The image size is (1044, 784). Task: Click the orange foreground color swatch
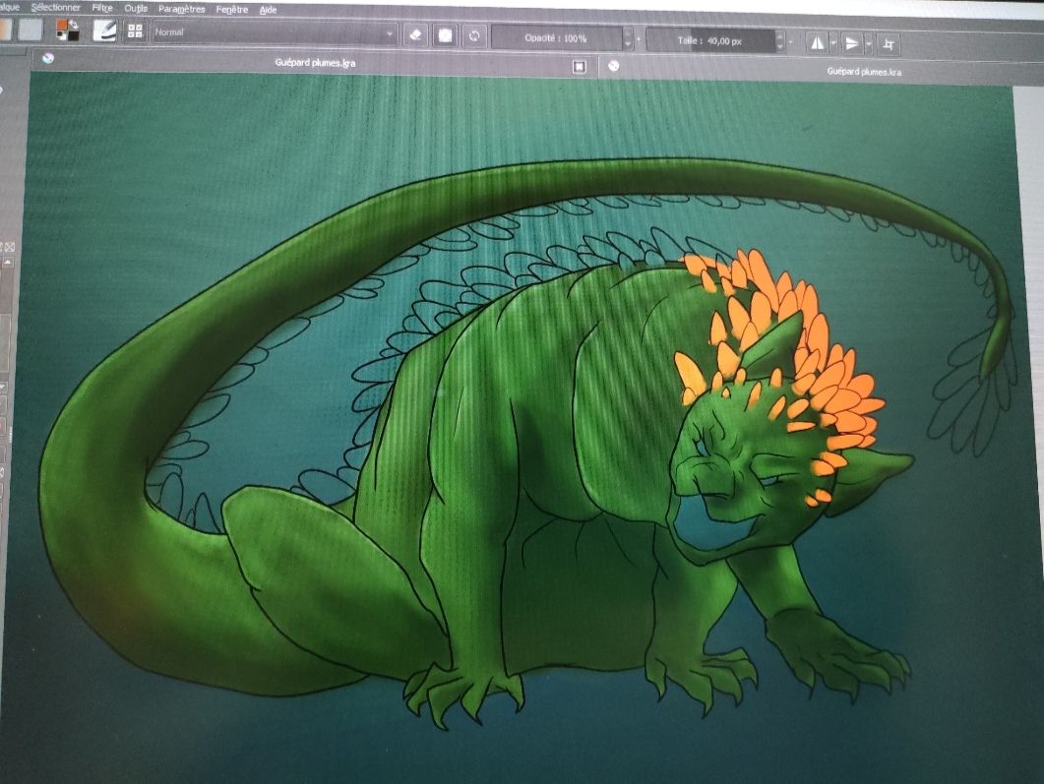61,26
